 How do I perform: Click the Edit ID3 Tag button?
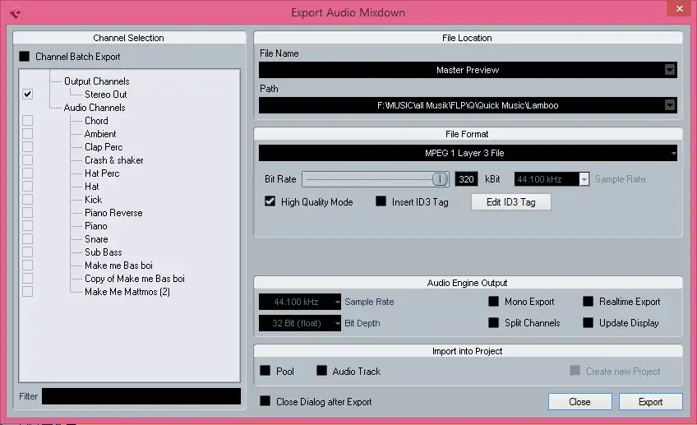click(x=510, y=202)
